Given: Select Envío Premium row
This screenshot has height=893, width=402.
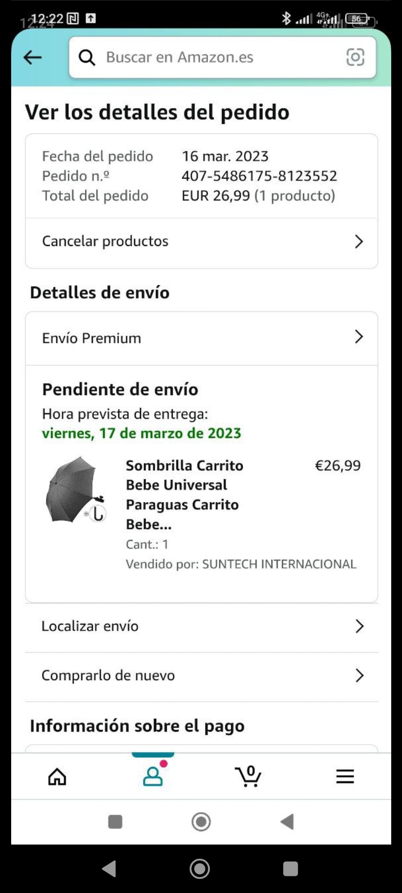Looking at the screenshot, I should pyautogui.click(x=92, y=338).
